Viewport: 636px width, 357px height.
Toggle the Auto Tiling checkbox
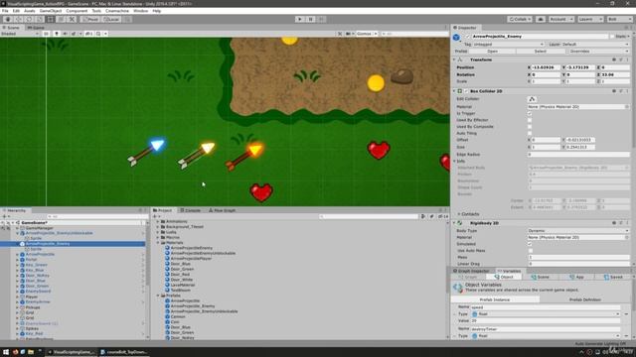pyautogui.click(x=530, y=133)
